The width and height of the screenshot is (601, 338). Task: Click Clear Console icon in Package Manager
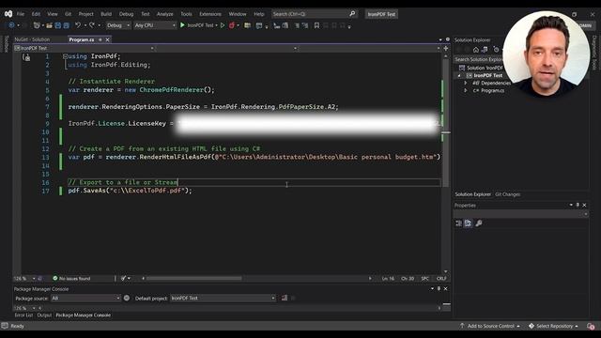pyautogui.click(x=285, y=299)
